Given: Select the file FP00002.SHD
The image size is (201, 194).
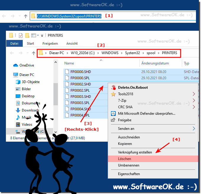Looking at the screenshot, I should point(81,84).
